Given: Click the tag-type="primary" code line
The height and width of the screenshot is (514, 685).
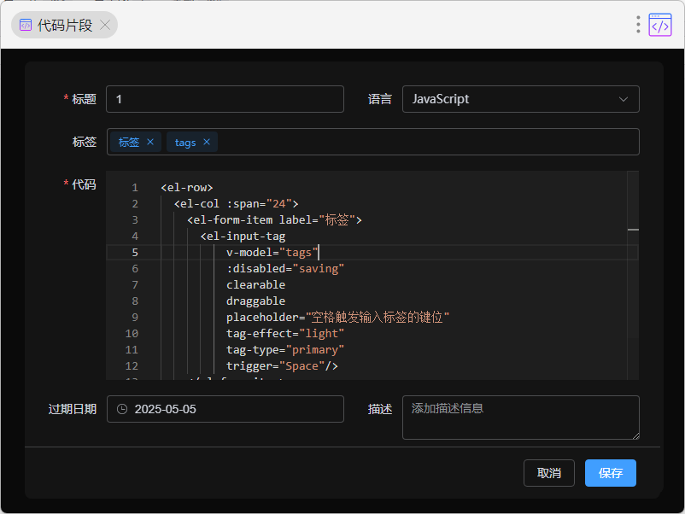Looking at the screenshot, I should click(285, 350).
